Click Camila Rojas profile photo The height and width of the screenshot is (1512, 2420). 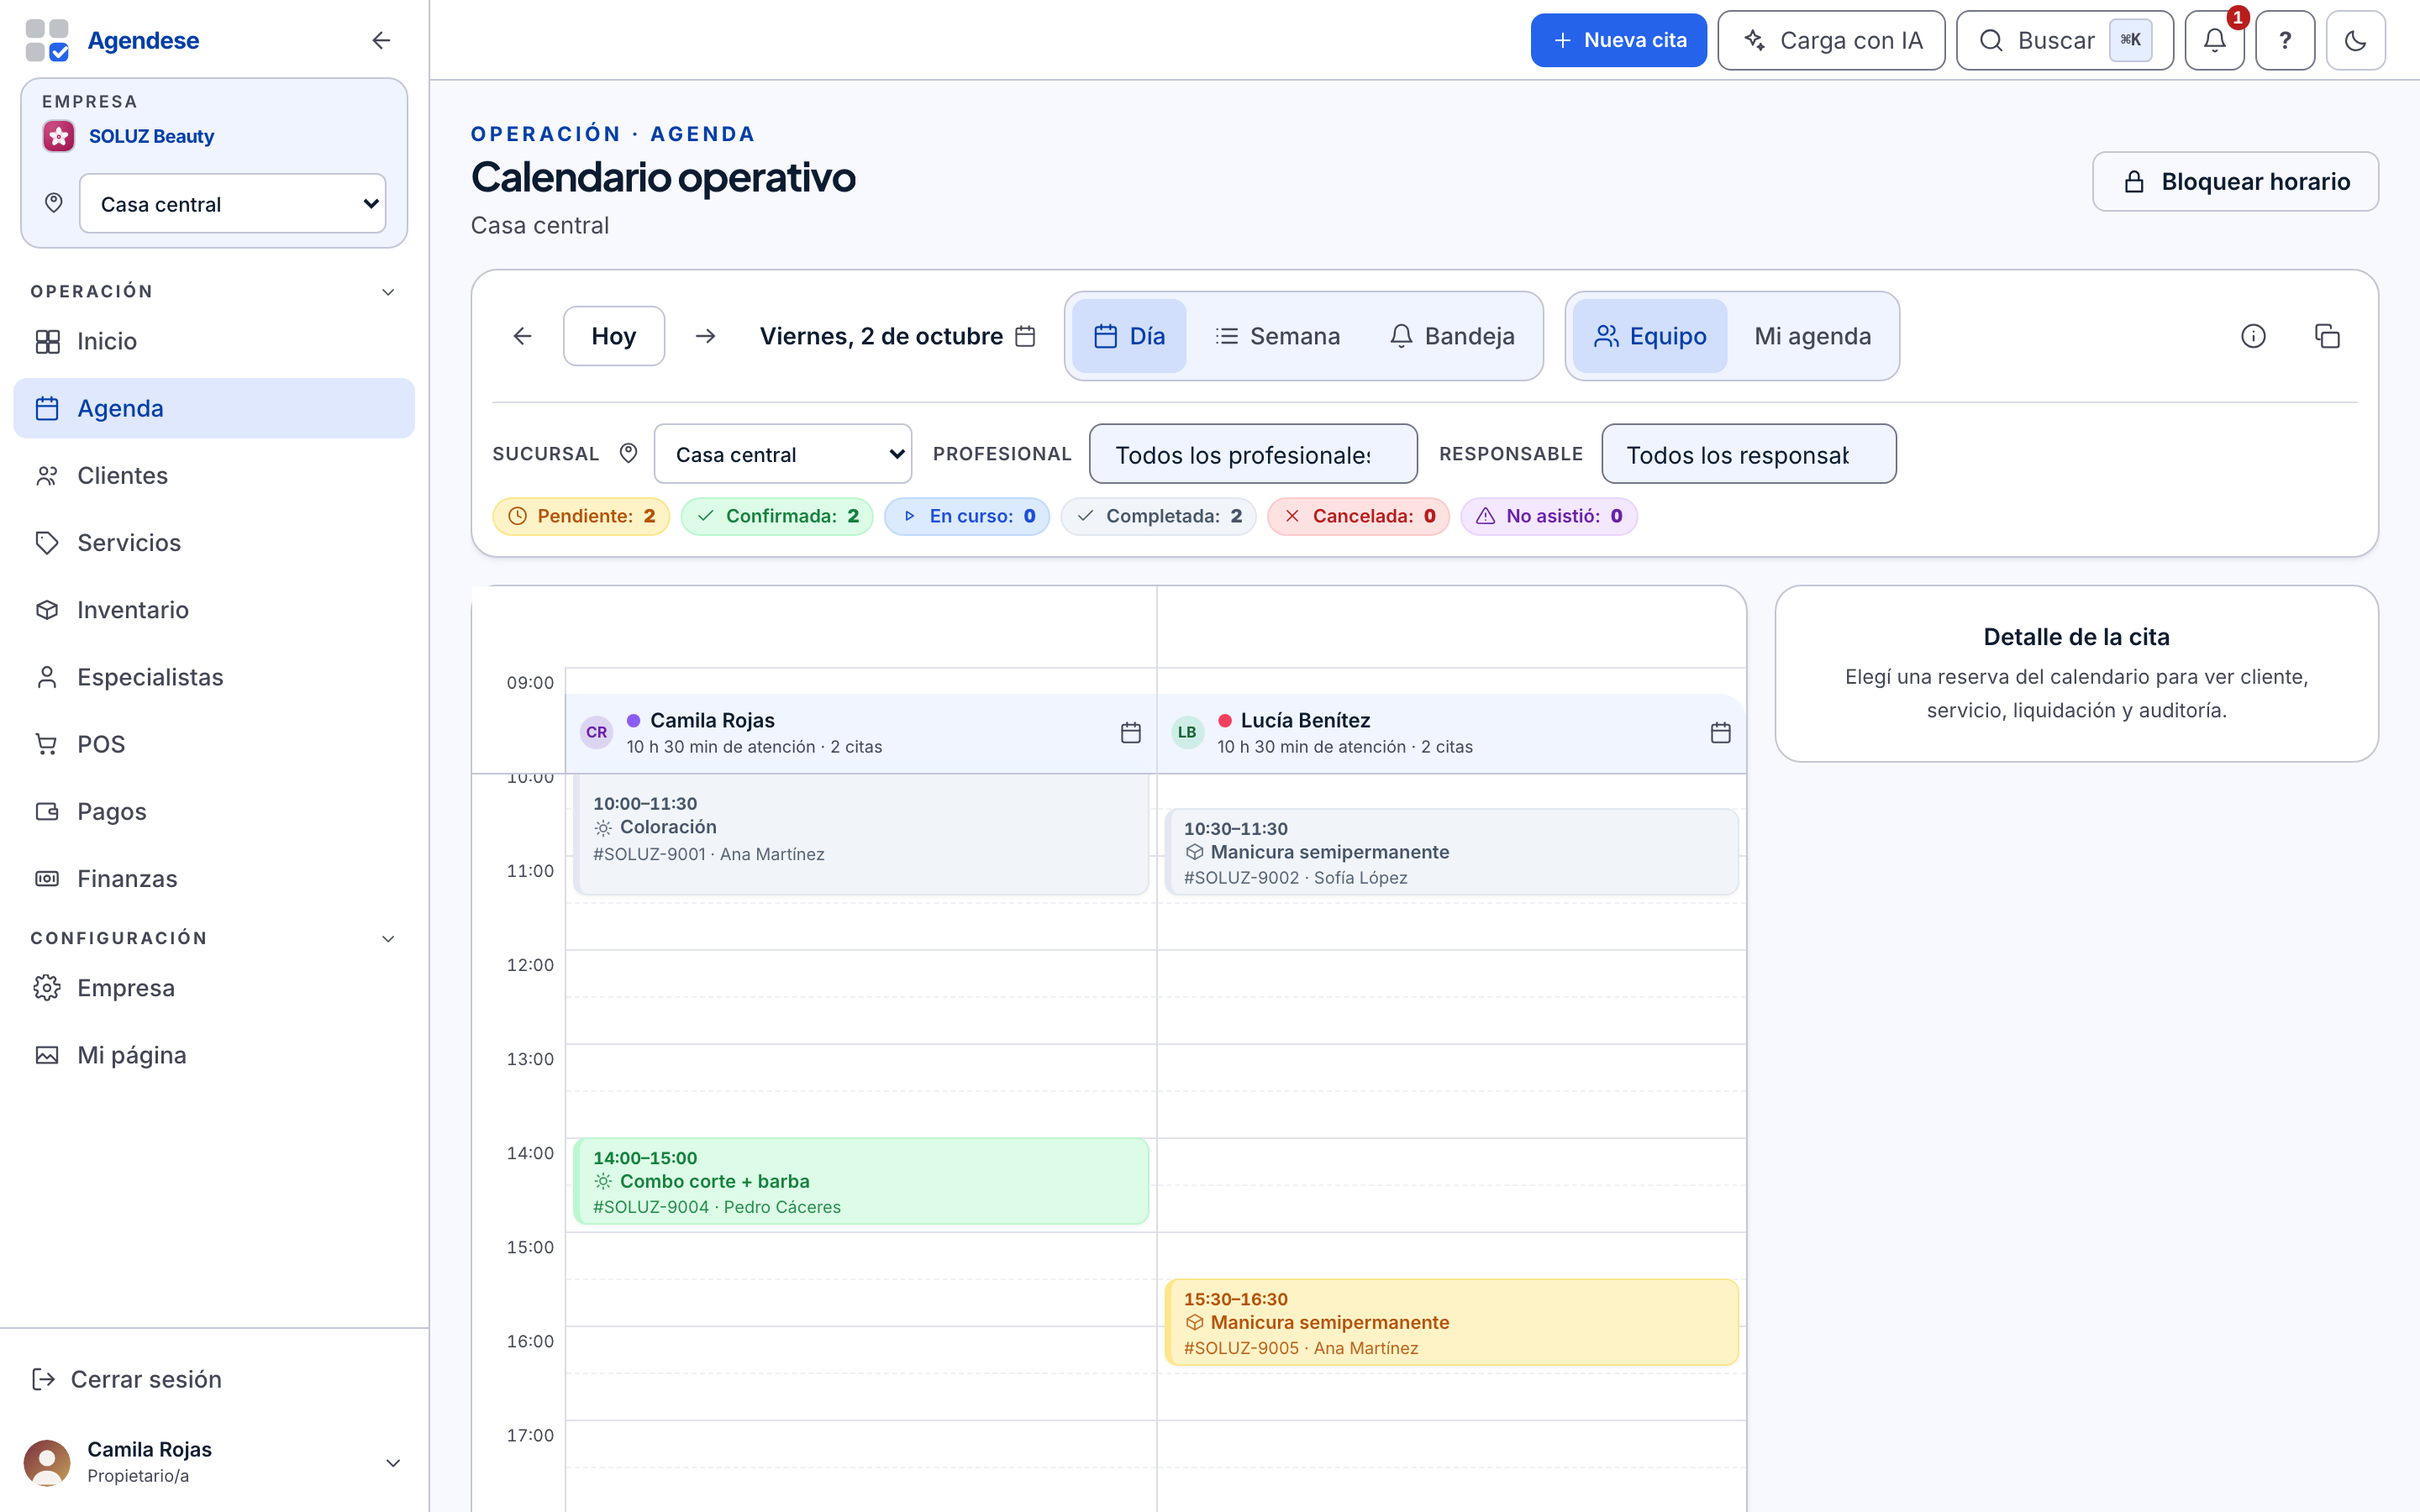(47, 1462)
